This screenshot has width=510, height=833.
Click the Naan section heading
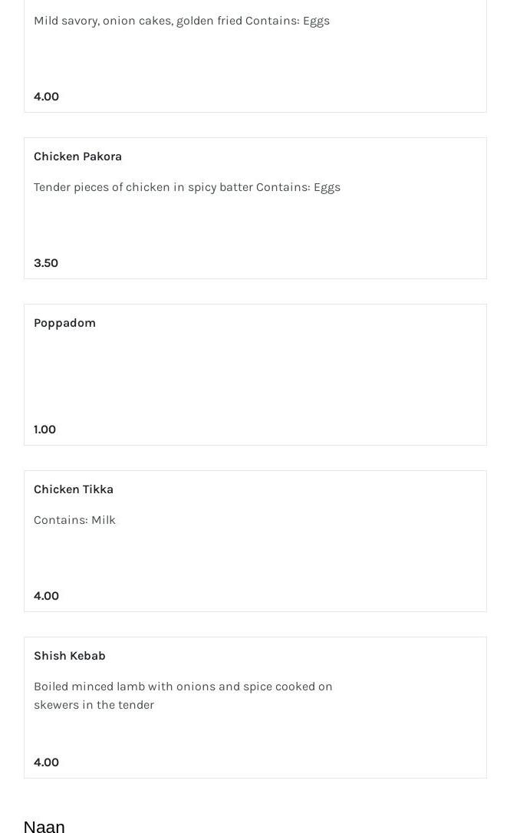point(44,825)
